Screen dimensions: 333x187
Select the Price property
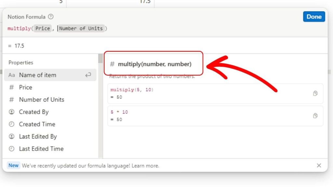click(25, 87)
